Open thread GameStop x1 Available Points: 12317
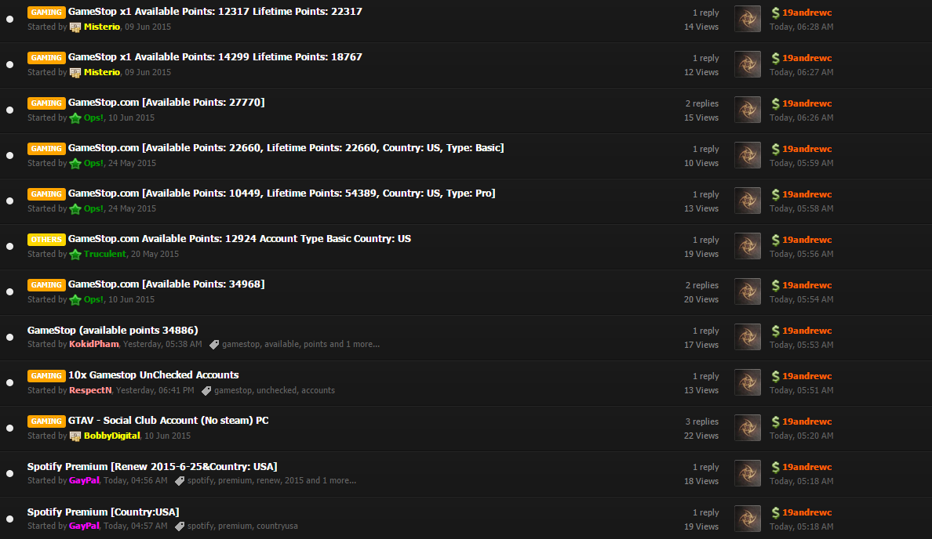 tap(215, 11)
